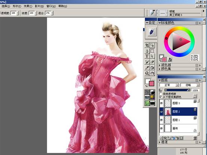The height and width of the screenshot is (155, 207).
Task: Select the Grabber hand tool
Action: [152, 73]
